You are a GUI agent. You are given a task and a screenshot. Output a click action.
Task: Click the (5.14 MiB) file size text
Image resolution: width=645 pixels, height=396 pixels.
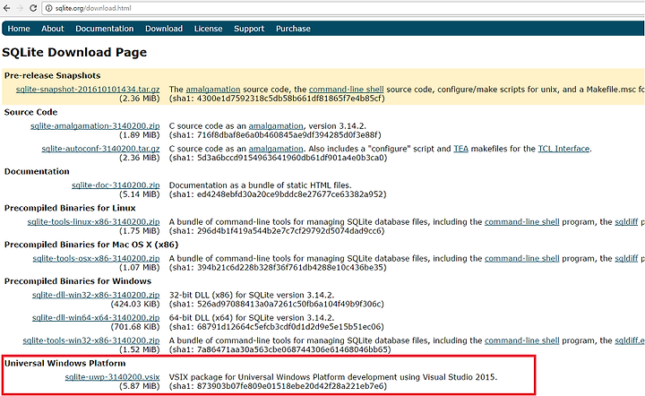click(x=140, y=194)
